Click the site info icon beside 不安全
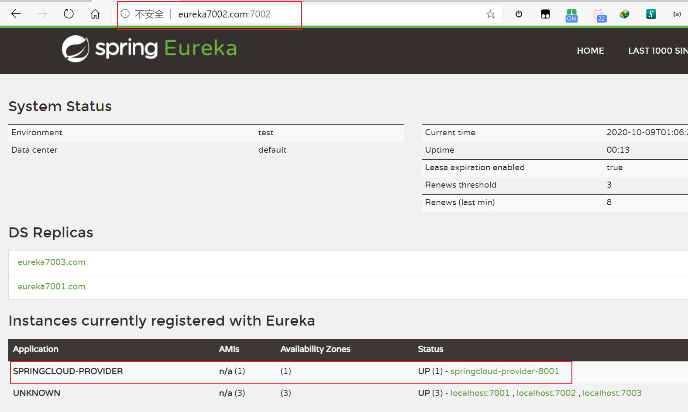This screenshot has height=412, width=688. [x=125, y=14]
